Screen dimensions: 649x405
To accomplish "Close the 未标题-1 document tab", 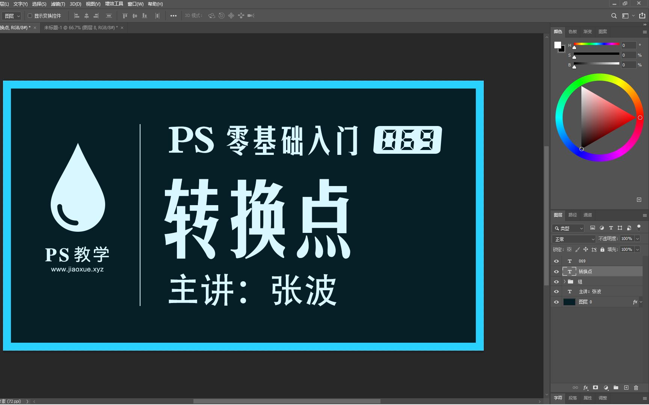I will pos(122,28).
